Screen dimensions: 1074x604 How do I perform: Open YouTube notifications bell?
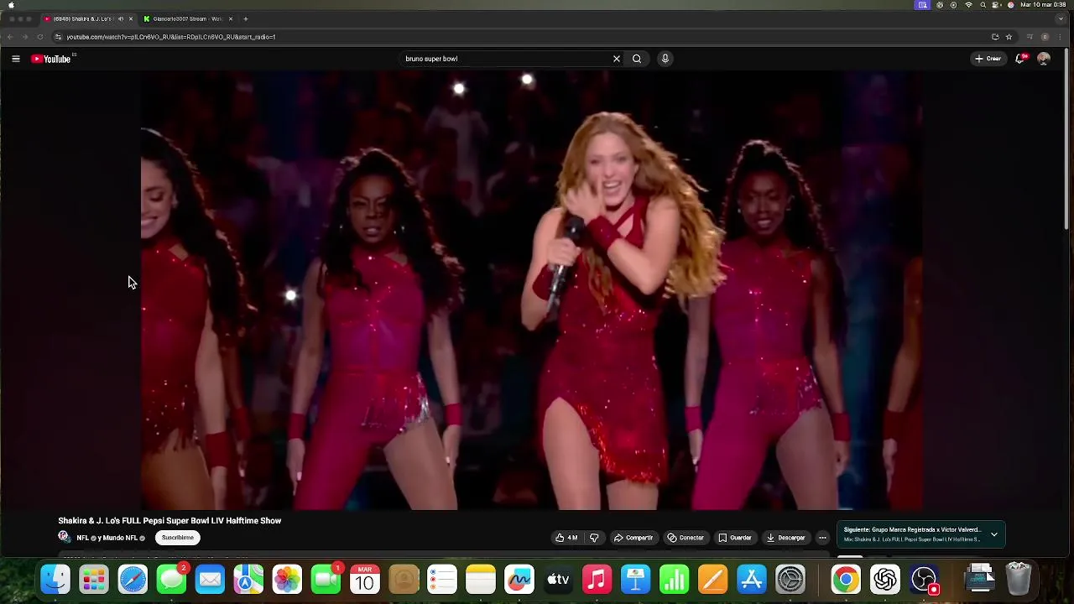click(1020, 59)
